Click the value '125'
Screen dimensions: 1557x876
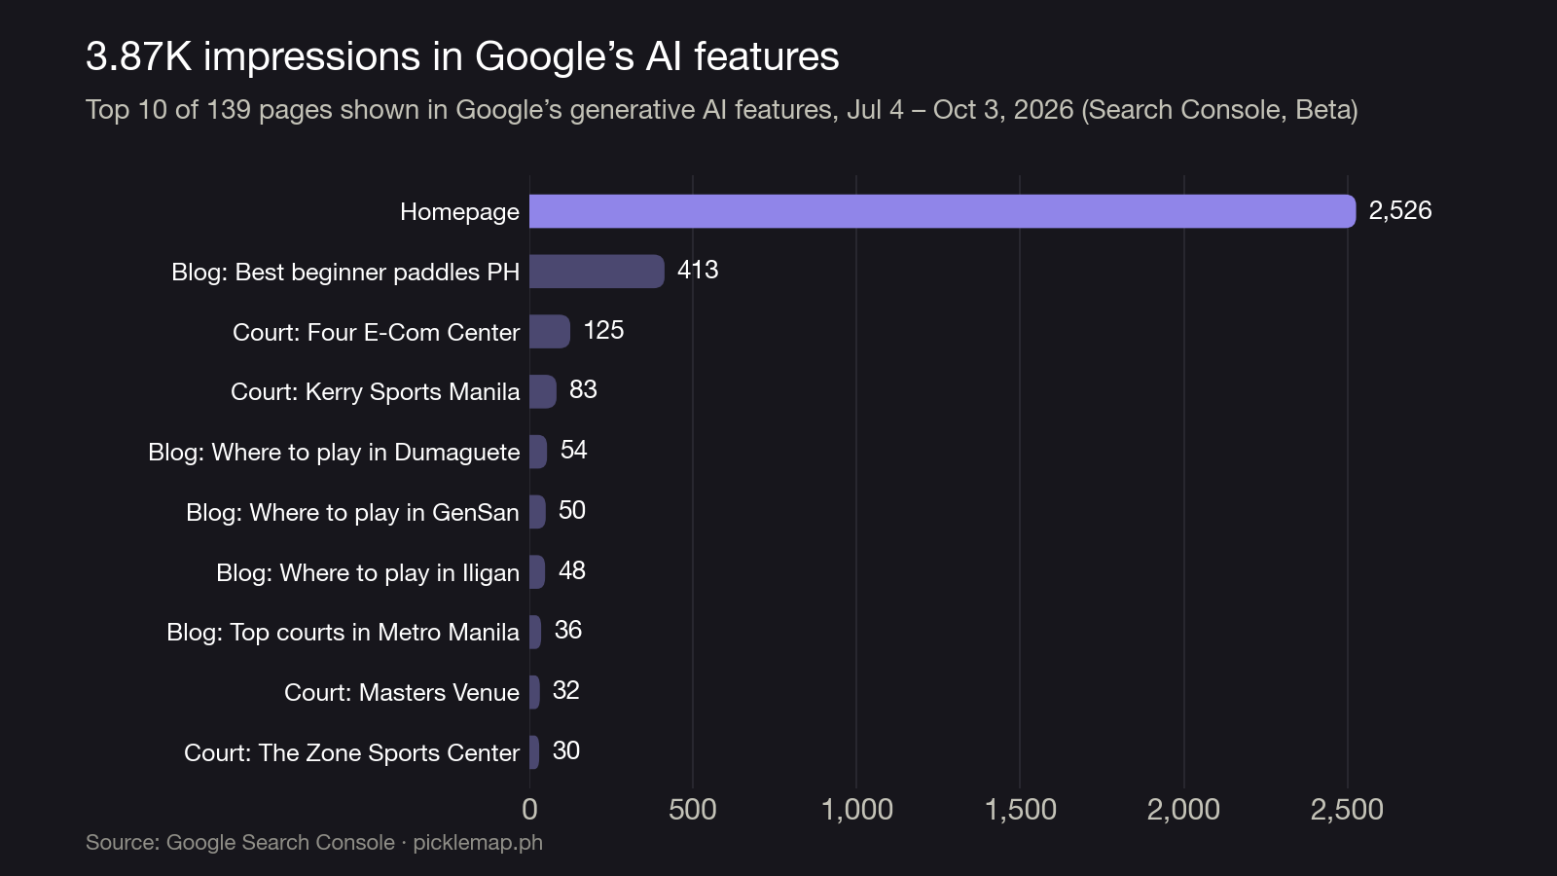[603, 331]
